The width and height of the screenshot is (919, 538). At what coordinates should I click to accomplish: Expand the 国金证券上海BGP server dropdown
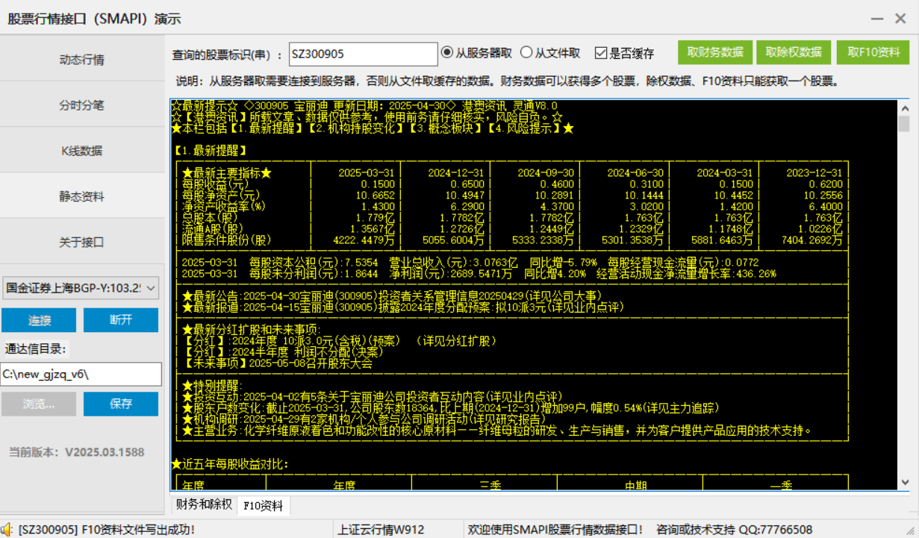click(x=81, y=287)
